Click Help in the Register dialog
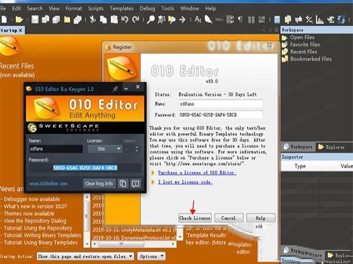 tap(261, 218)
